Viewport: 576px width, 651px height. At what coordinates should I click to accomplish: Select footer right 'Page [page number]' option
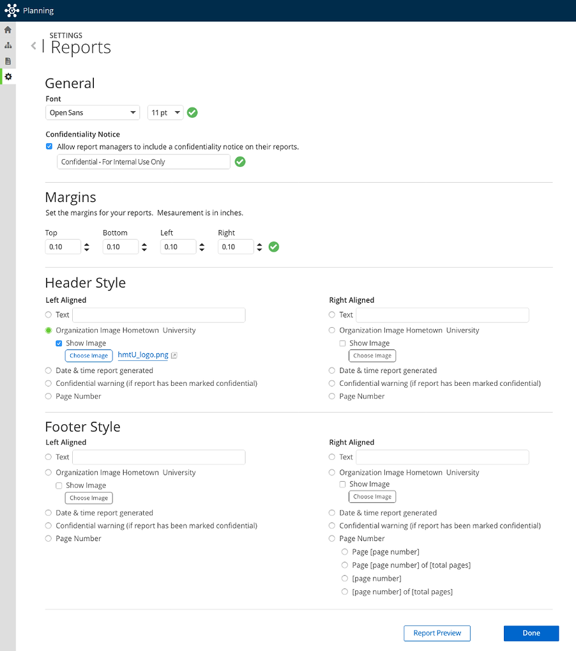coord(345,551)
